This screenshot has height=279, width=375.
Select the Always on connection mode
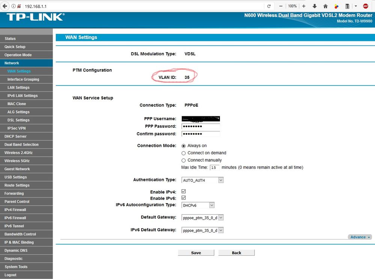tap(184, 146)
